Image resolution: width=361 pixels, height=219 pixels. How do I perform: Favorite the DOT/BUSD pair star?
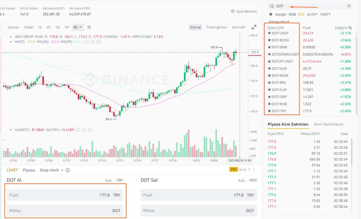[x=269, y=40]
